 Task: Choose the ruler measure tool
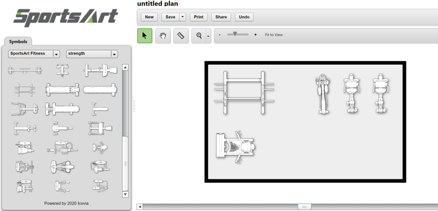181,36
